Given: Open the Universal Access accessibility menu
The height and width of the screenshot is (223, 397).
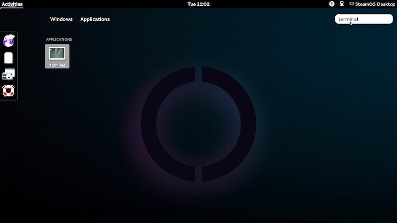Looking at the screenshot, I should pyautogui.click(x=332, y=4).
